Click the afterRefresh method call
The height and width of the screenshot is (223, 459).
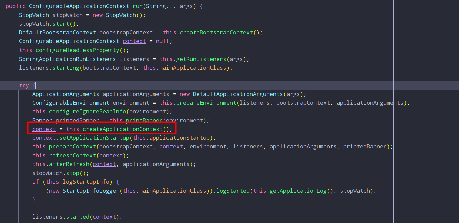coord(69,164)
